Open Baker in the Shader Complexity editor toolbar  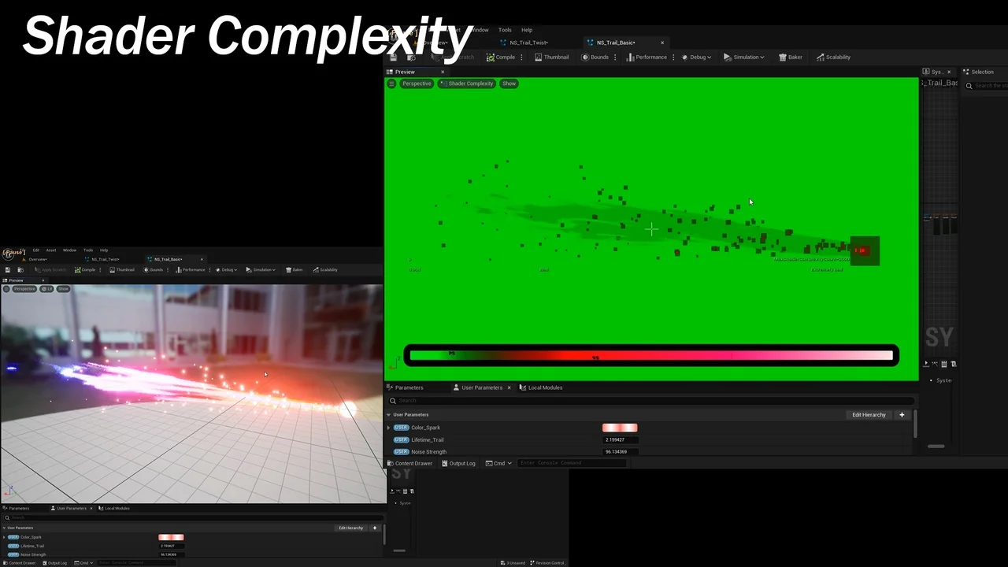click(790, 57)
